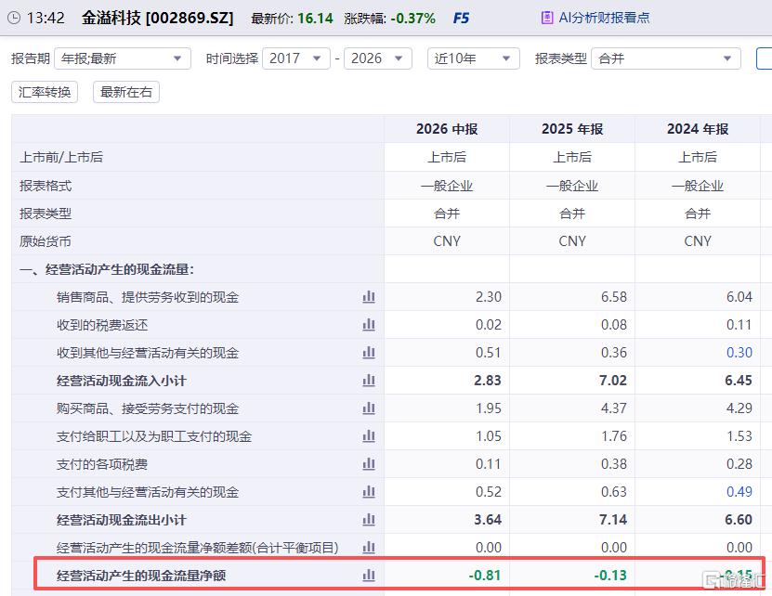Click the 收到的税费返还 row label

tap(102, 325)
